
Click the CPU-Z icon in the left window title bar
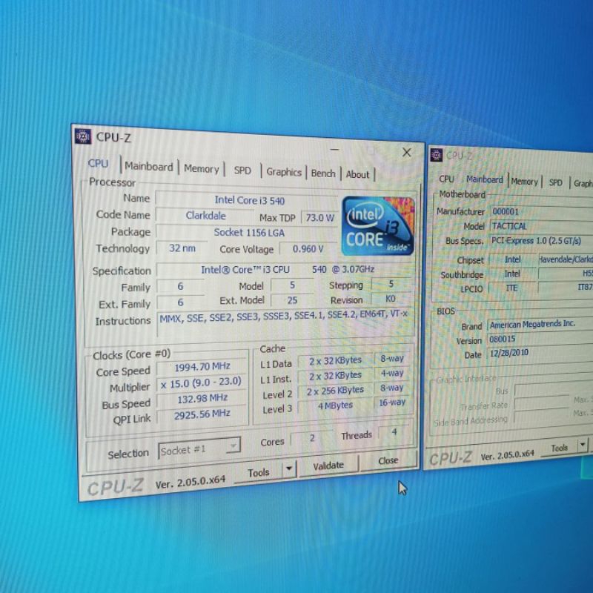[x=83, y=136]
